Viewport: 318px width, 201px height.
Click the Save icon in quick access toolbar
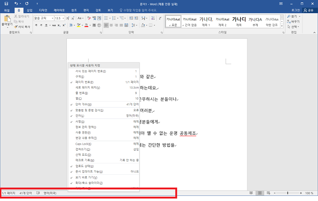[x=6, y=4]
